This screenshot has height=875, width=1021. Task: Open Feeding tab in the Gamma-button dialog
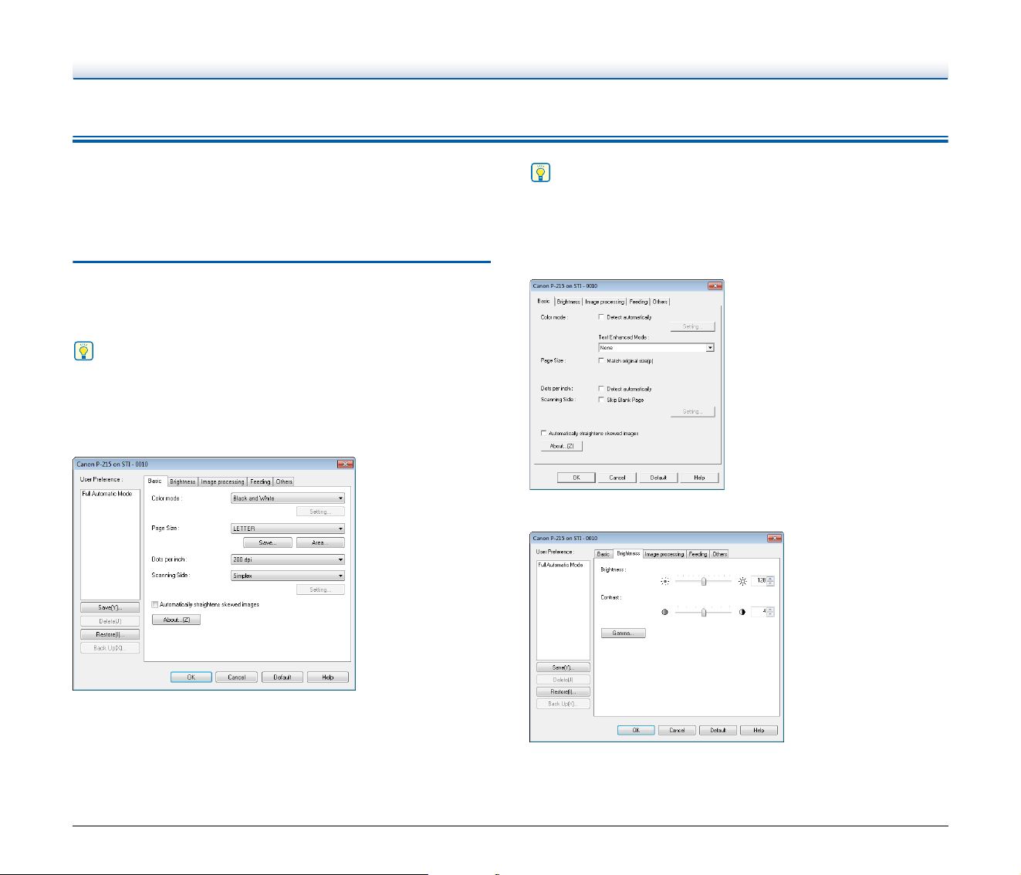(698, 554)
